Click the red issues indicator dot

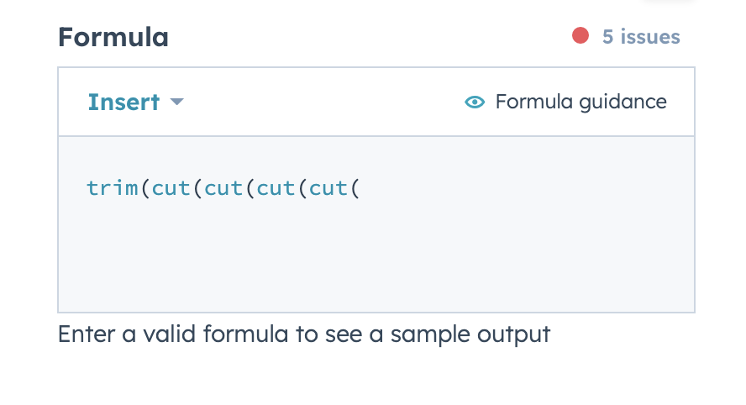[581, 36]
